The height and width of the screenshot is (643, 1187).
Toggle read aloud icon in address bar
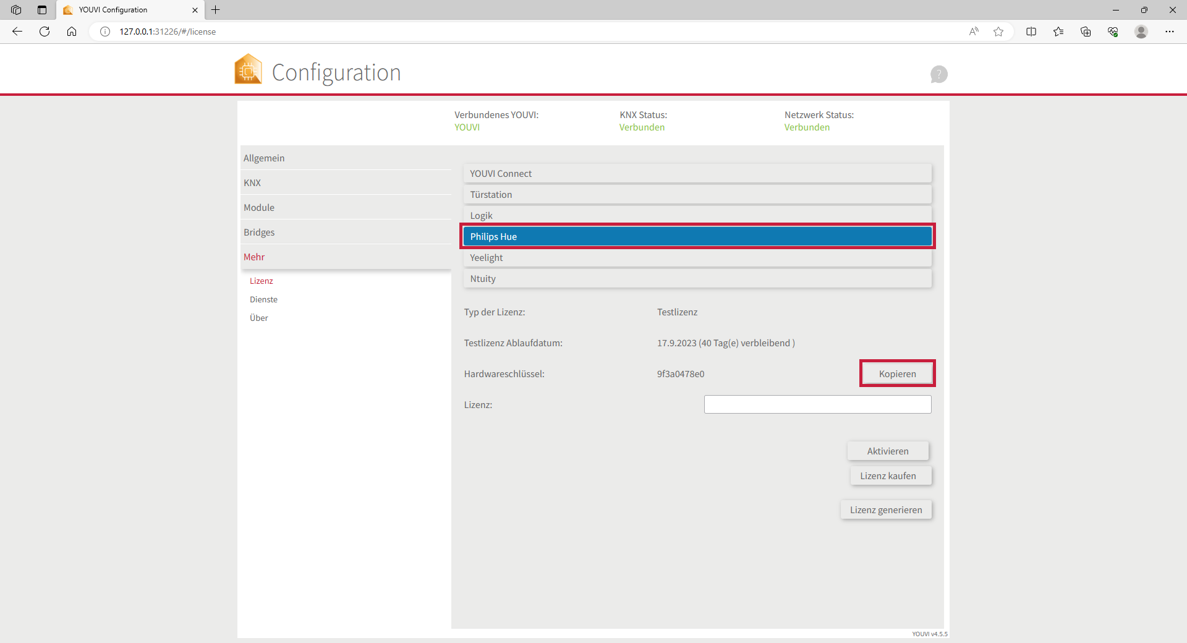click(x=974, y=32)
